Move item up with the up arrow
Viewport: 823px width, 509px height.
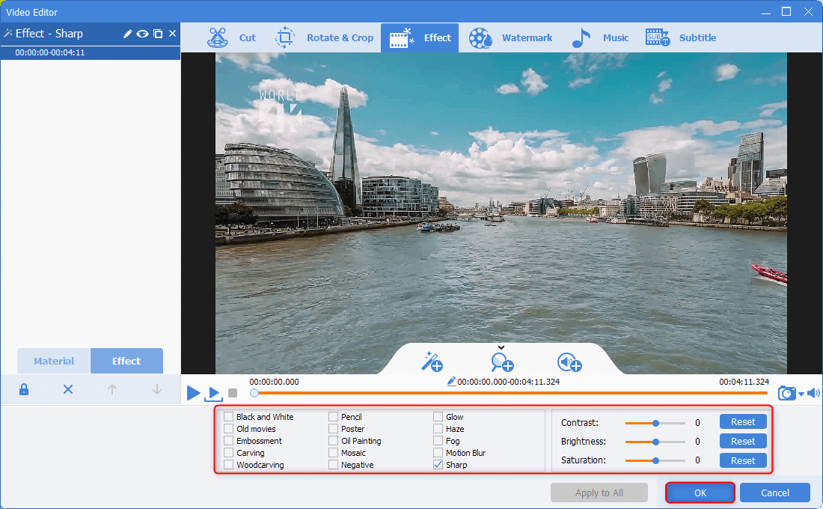click(x=111, y=389)
